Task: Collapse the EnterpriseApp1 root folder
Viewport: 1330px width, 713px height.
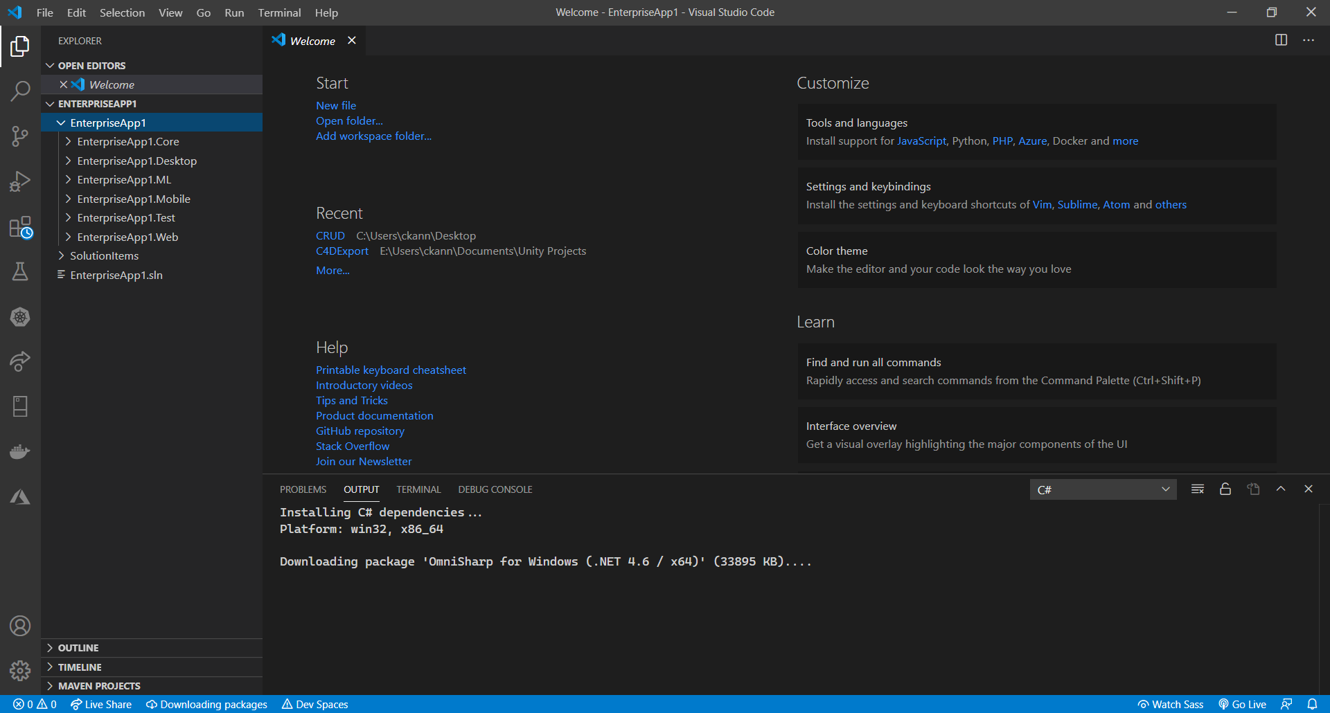Action: tap(61, 123)
